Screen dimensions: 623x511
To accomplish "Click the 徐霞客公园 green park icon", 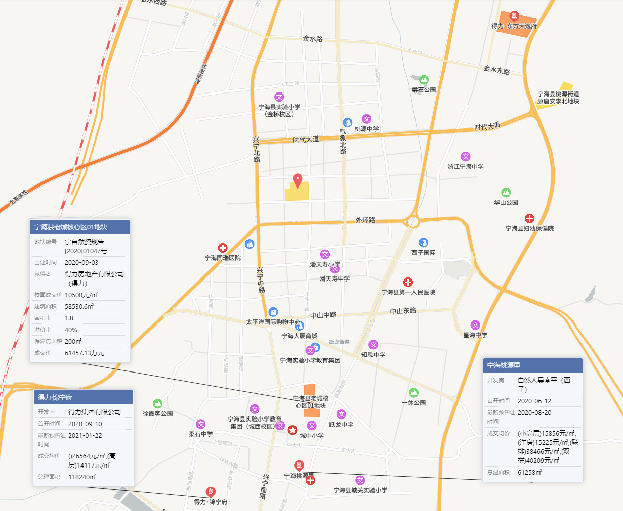I will tap(157, 403).
